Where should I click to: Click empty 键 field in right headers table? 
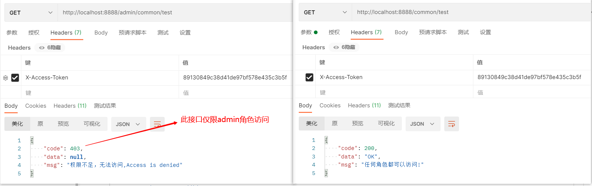[x=394, y=93]
